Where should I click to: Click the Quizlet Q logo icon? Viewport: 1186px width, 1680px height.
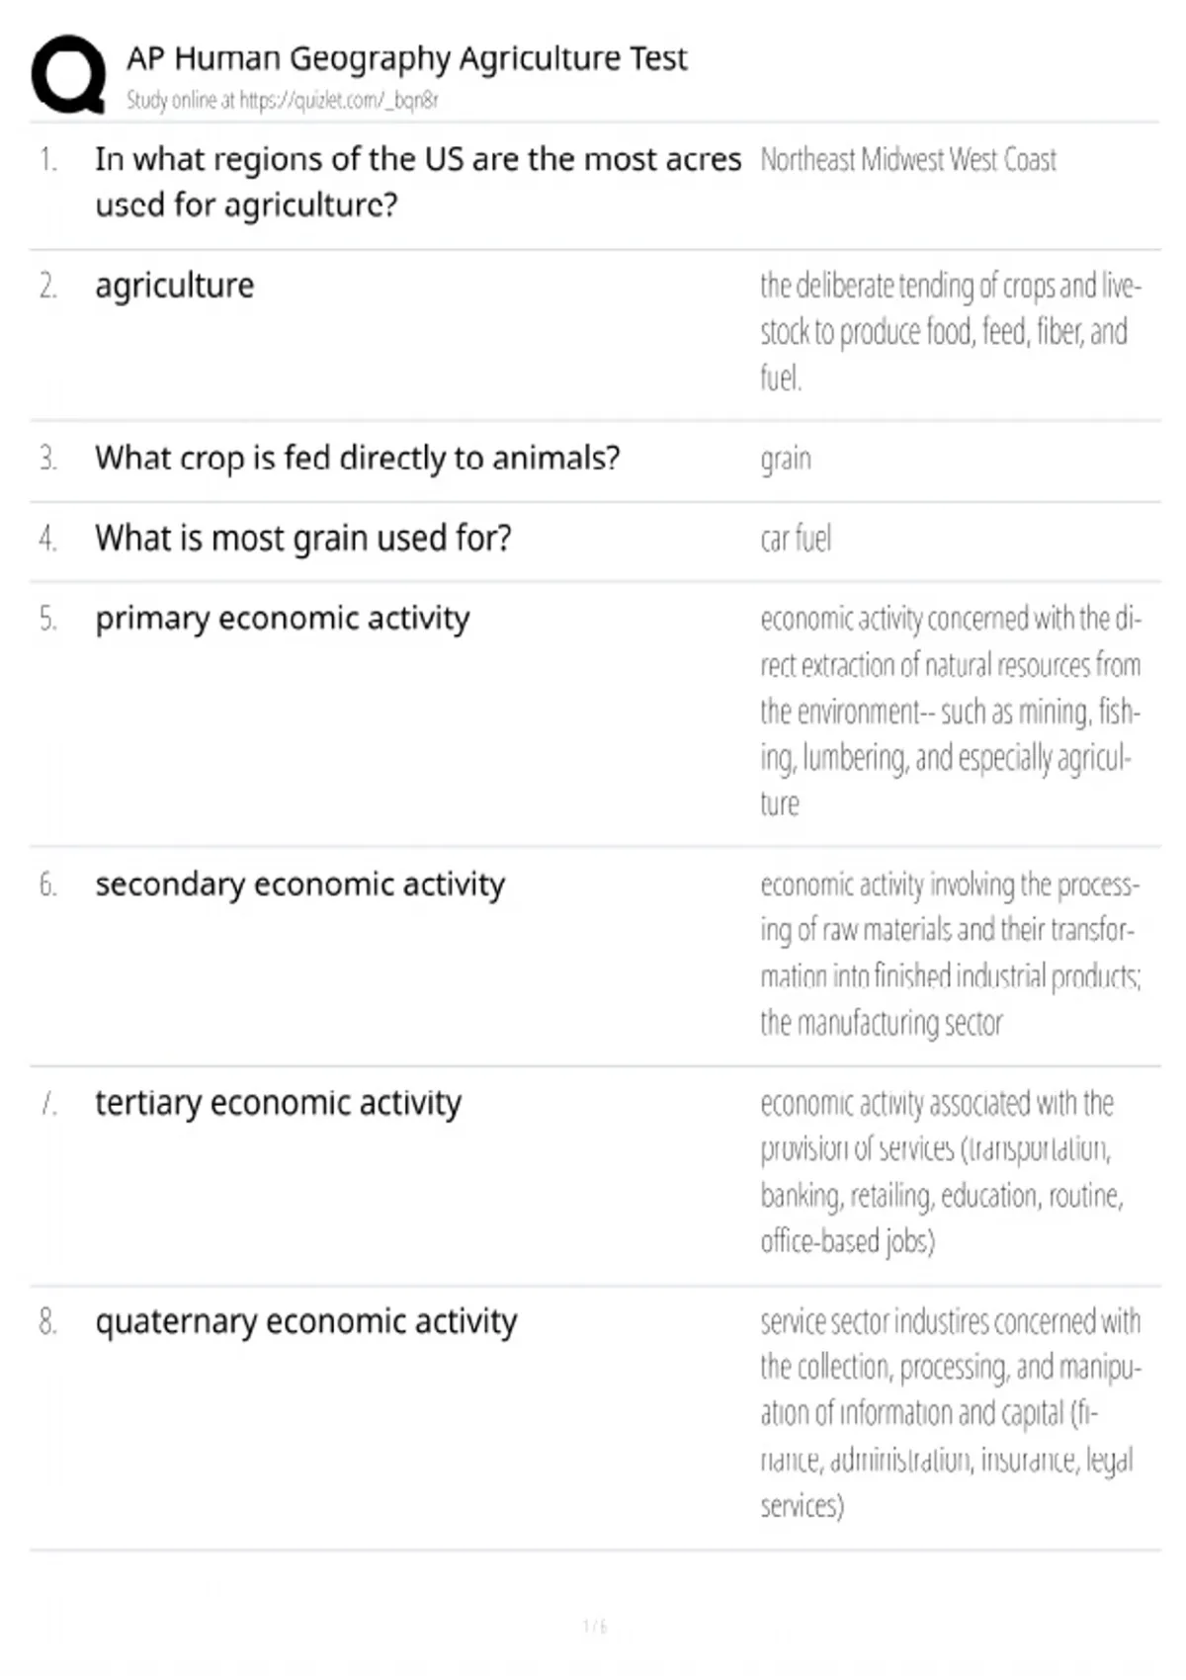(69, 75)
